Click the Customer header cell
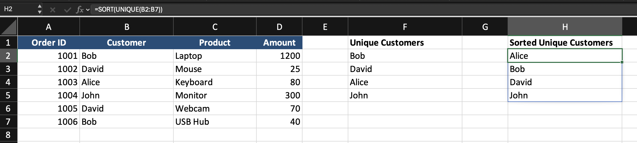This screenshot has height=143, width=637. [127, 43]
